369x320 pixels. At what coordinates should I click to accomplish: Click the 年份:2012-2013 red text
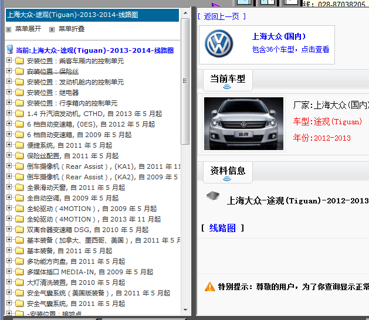point(322,138)
